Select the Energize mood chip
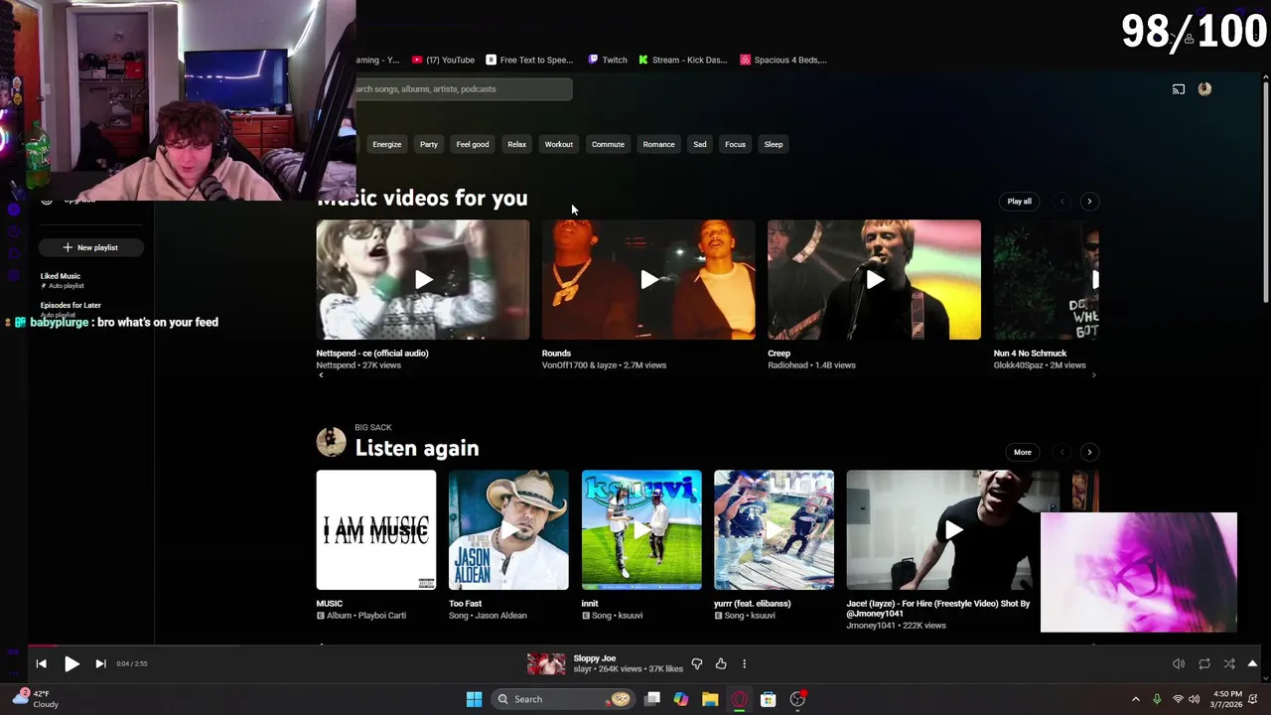This screenshot has height=715, width=1271. tap(386, 144)
